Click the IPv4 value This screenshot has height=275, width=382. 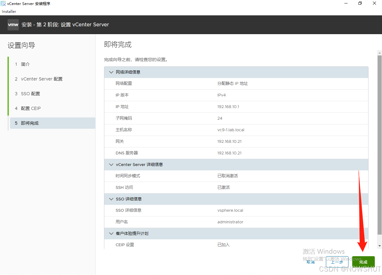pos(222,95)
